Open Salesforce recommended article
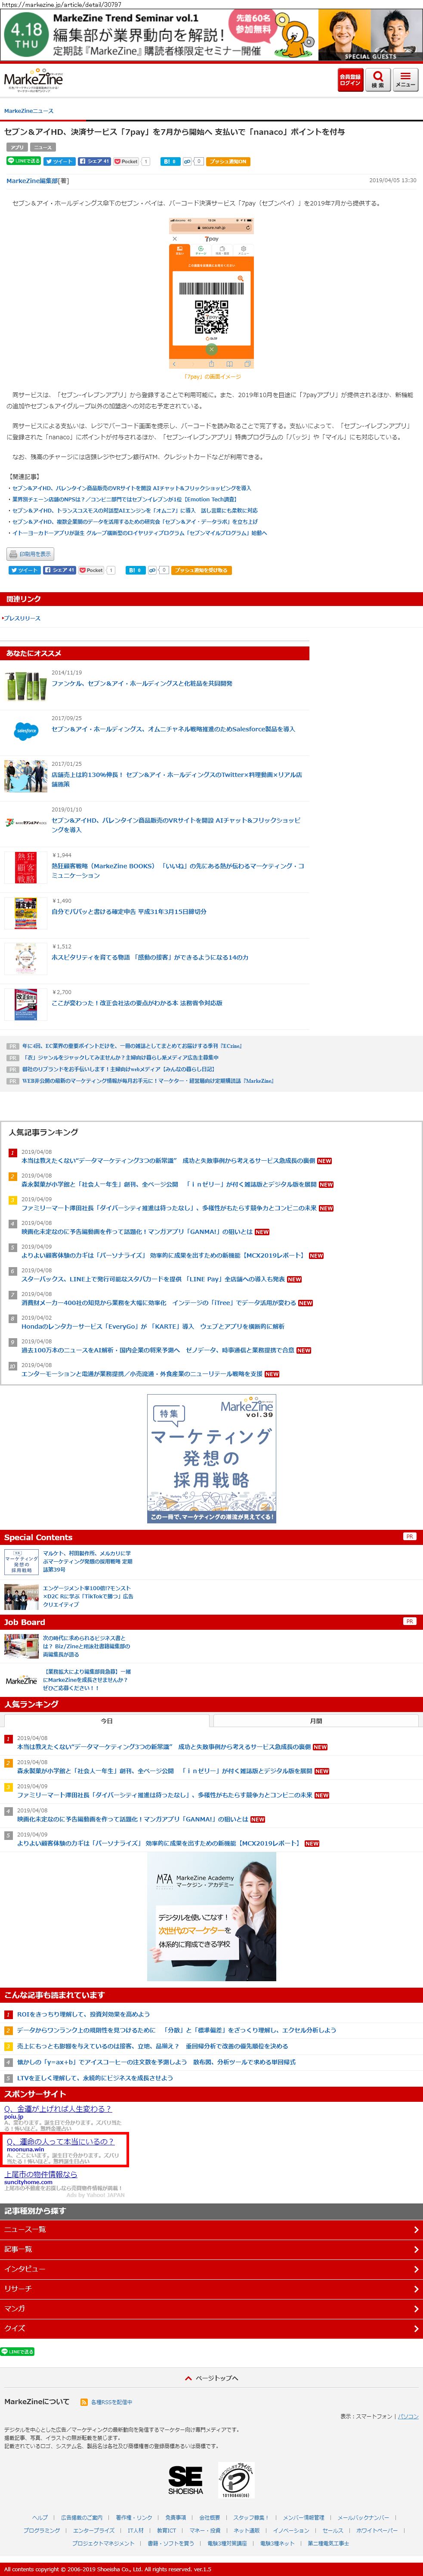The image size is (423, 2576). [x=173, y=729]
